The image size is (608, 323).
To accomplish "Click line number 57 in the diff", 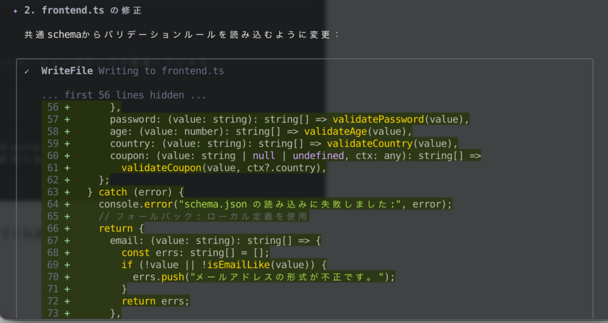I will pyautogui.click(x=53, y=119).
